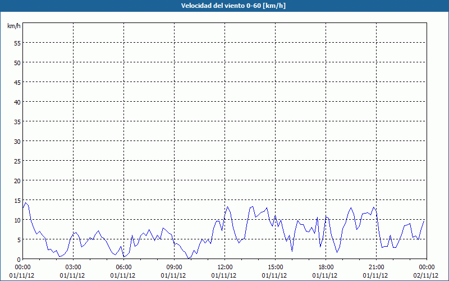Select the 02/11/12 date label

(425, 275)
